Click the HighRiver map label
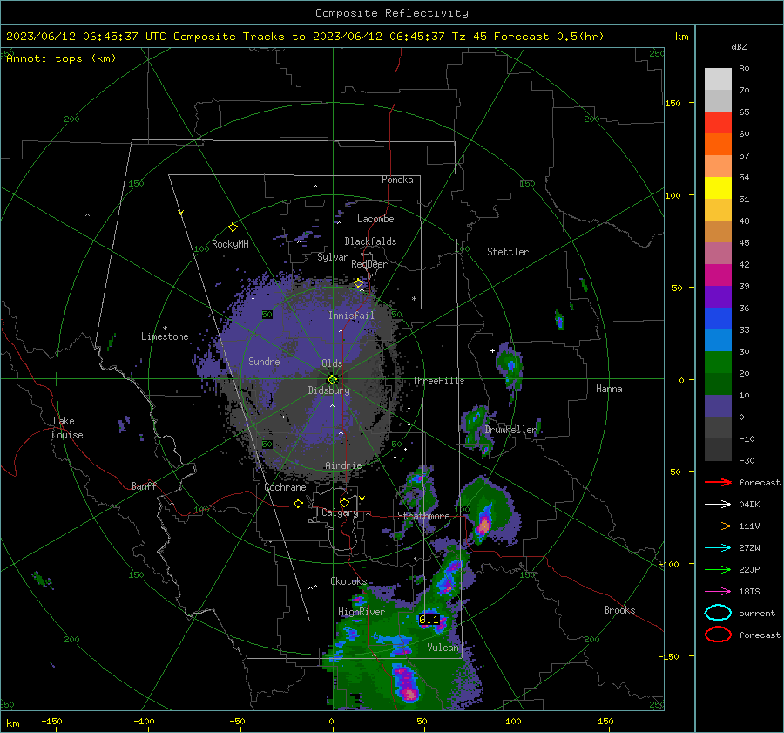The image size is (784, 733). click(x=362, y=612)
